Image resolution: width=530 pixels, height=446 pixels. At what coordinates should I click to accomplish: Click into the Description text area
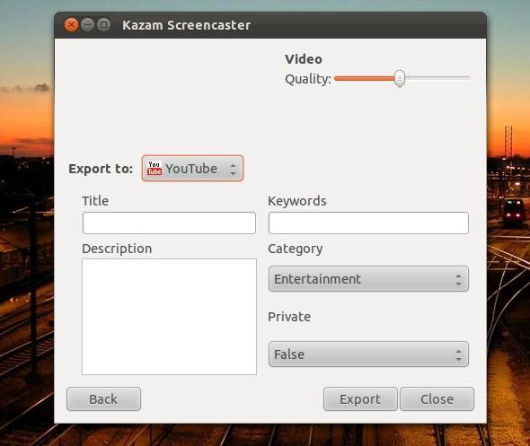coord(169,317)
